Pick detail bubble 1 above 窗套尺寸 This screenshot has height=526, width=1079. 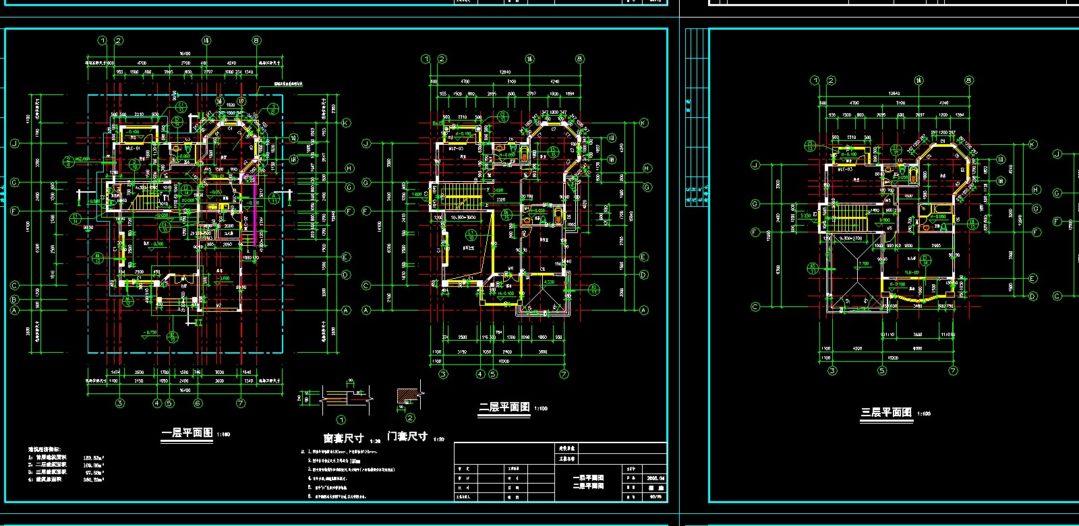341,420
